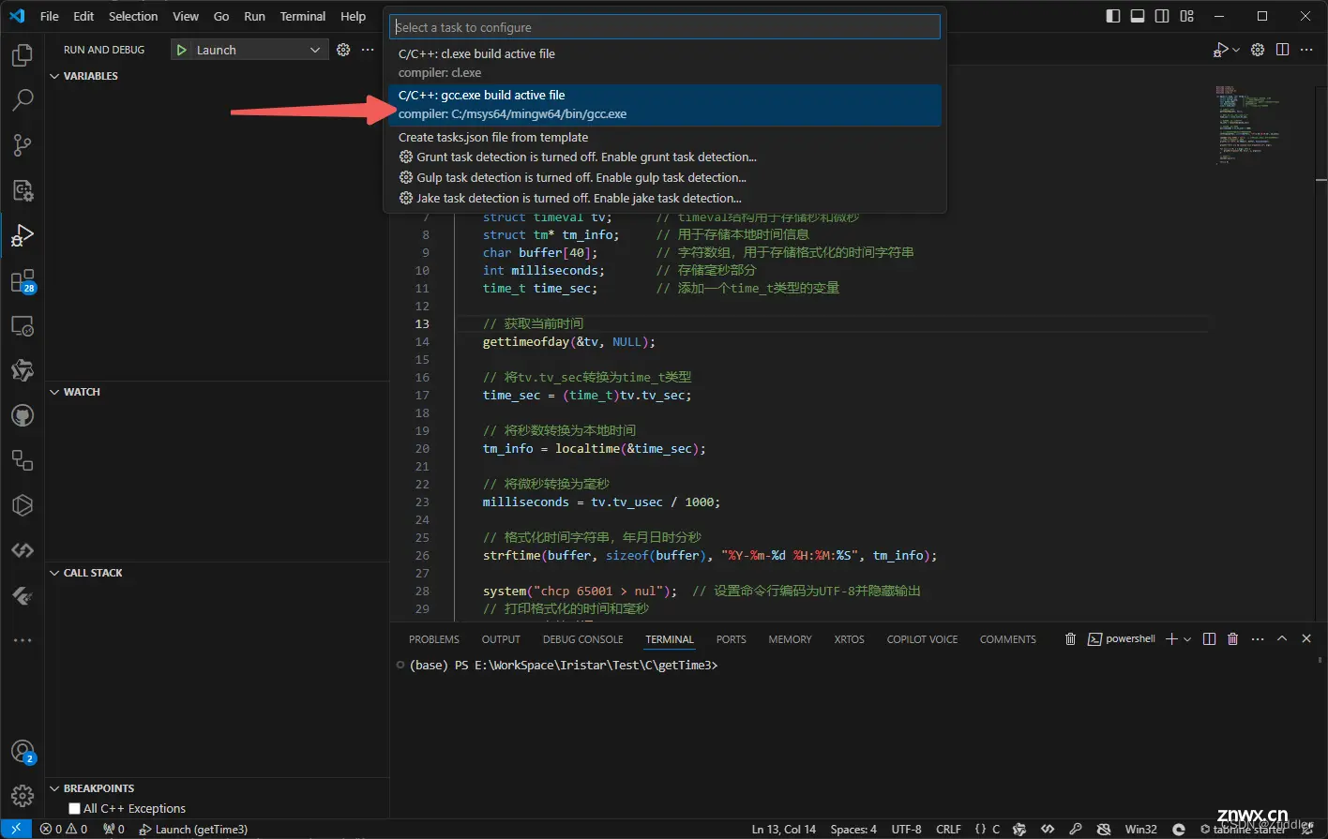Open the Source Control view
This screenshot has width=1328, height=839.
(23, 145)
